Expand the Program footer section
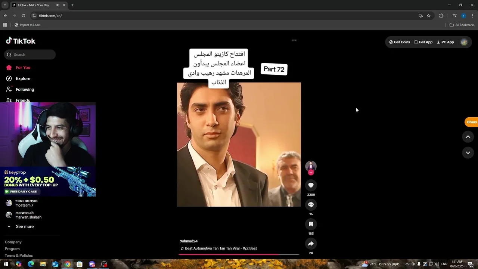The height and width of the screenshot is (269, 478). coord(12,249)
